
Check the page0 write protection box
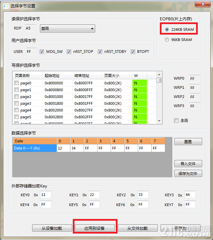coord(16,83)
